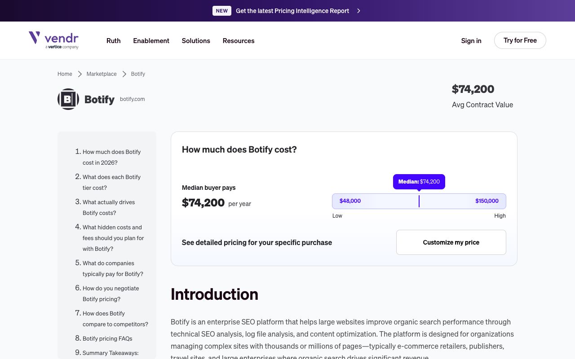Jump to What do companies typically pay section
Image resolution: width=575 pixels, height=359 pixels.
coord(113,268)
